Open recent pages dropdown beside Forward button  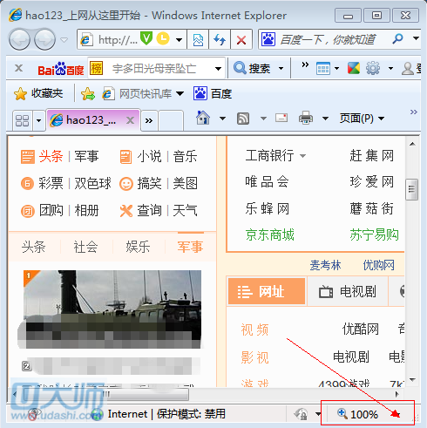64,39
